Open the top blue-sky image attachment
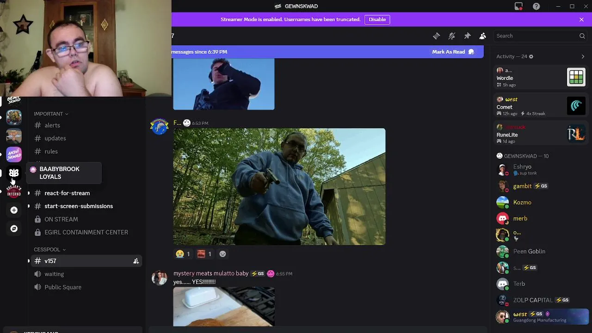This screenshot has height=333, width=592. click(224, 84)
